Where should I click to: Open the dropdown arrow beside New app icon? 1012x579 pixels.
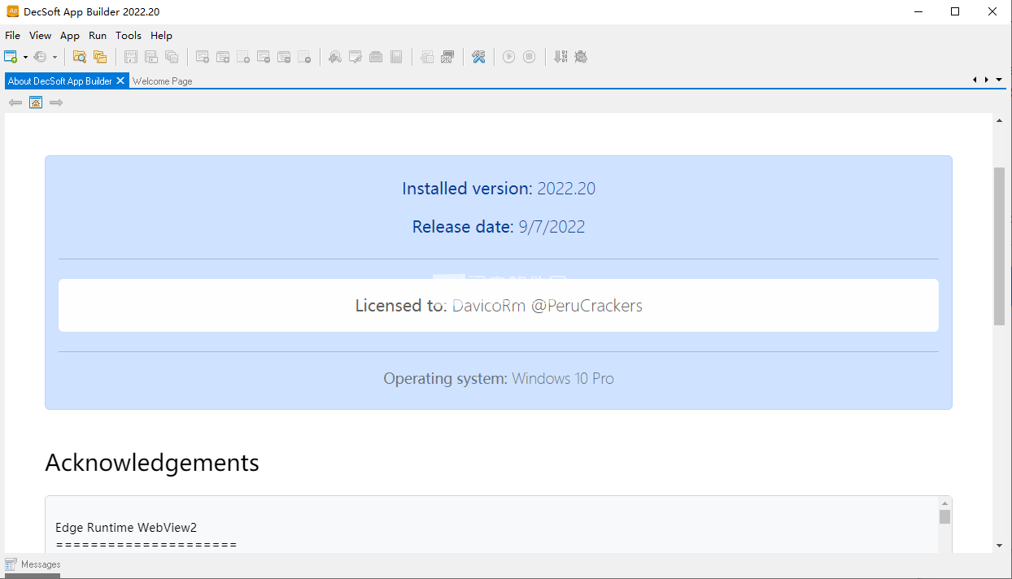pos(25,57)
